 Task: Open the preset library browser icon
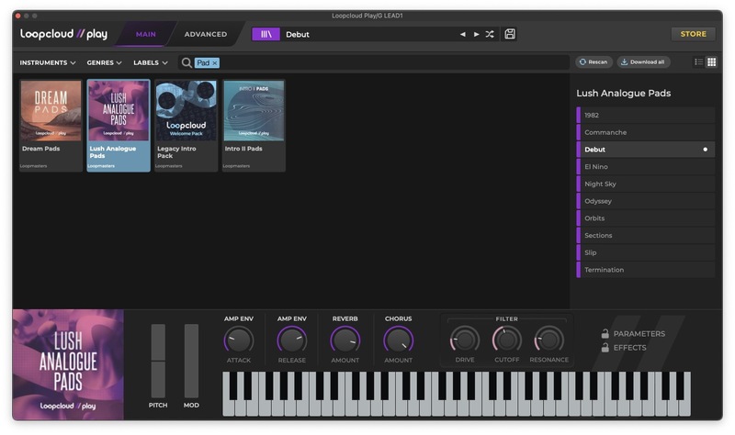266,34
